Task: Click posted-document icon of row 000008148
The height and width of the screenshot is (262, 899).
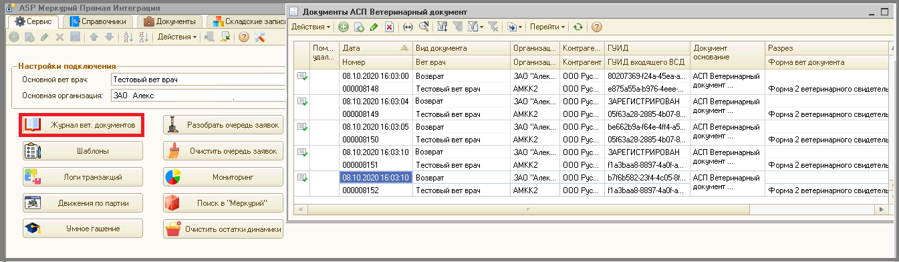Action: [x=302, y=76]
